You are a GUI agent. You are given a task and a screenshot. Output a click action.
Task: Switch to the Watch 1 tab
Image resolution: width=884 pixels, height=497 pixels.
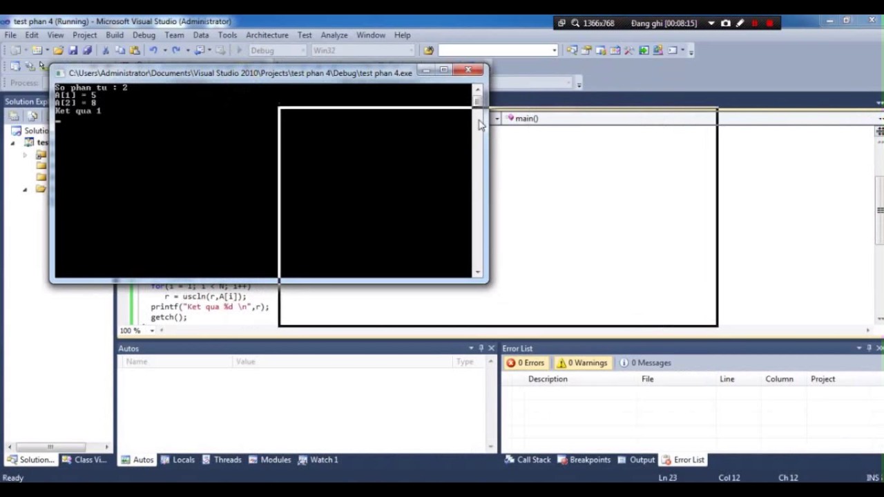[x=318, y=460]
